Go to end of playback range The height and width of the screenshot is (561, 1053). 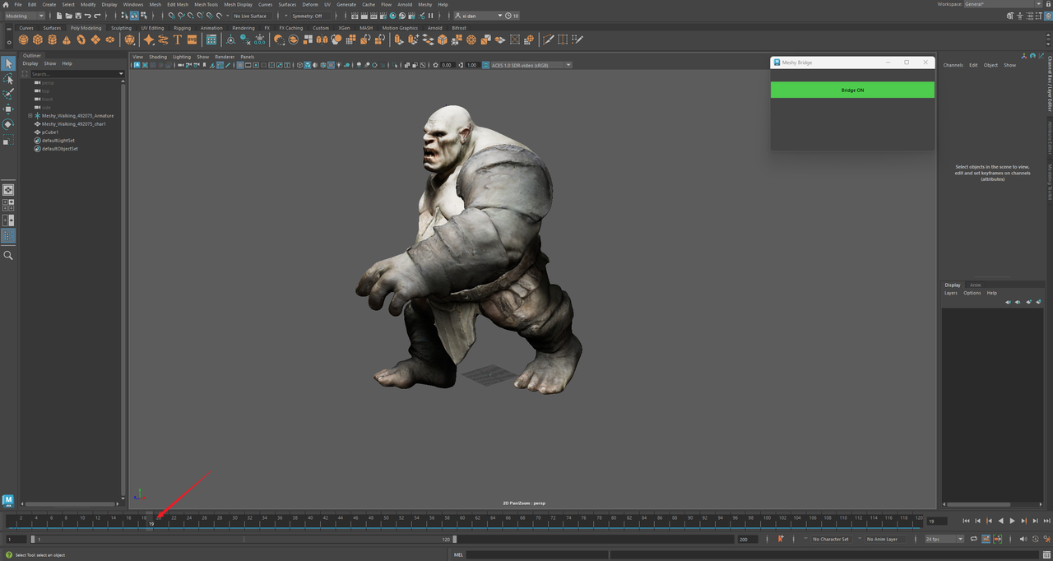tap(1046, 521)
